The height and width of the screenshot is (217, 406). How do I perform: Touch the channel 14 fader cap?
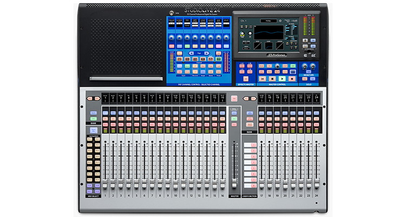(207, 184)
